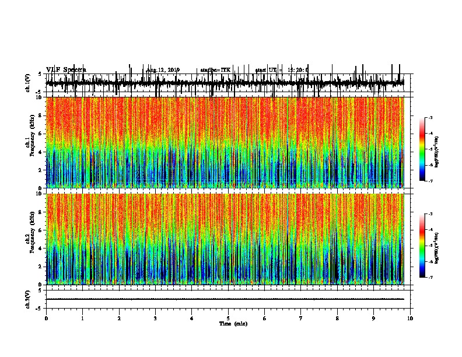Screen dimensions: 462x357
Task: Click the time axis tick label "9"
Action: 373,318
